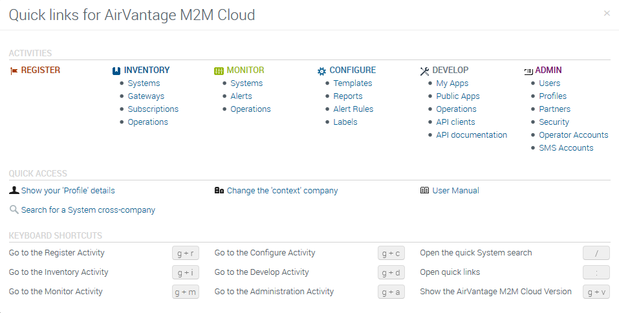Click the Develop tools icon
Viewport: 619px width, 313px height.
(425, 71)
